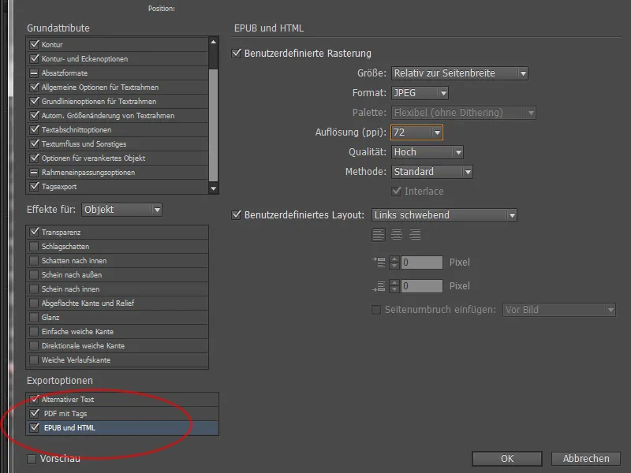631x473 pixels.
Task: Open the Effekte für Objekt dropdown
Action: (122, 210)
